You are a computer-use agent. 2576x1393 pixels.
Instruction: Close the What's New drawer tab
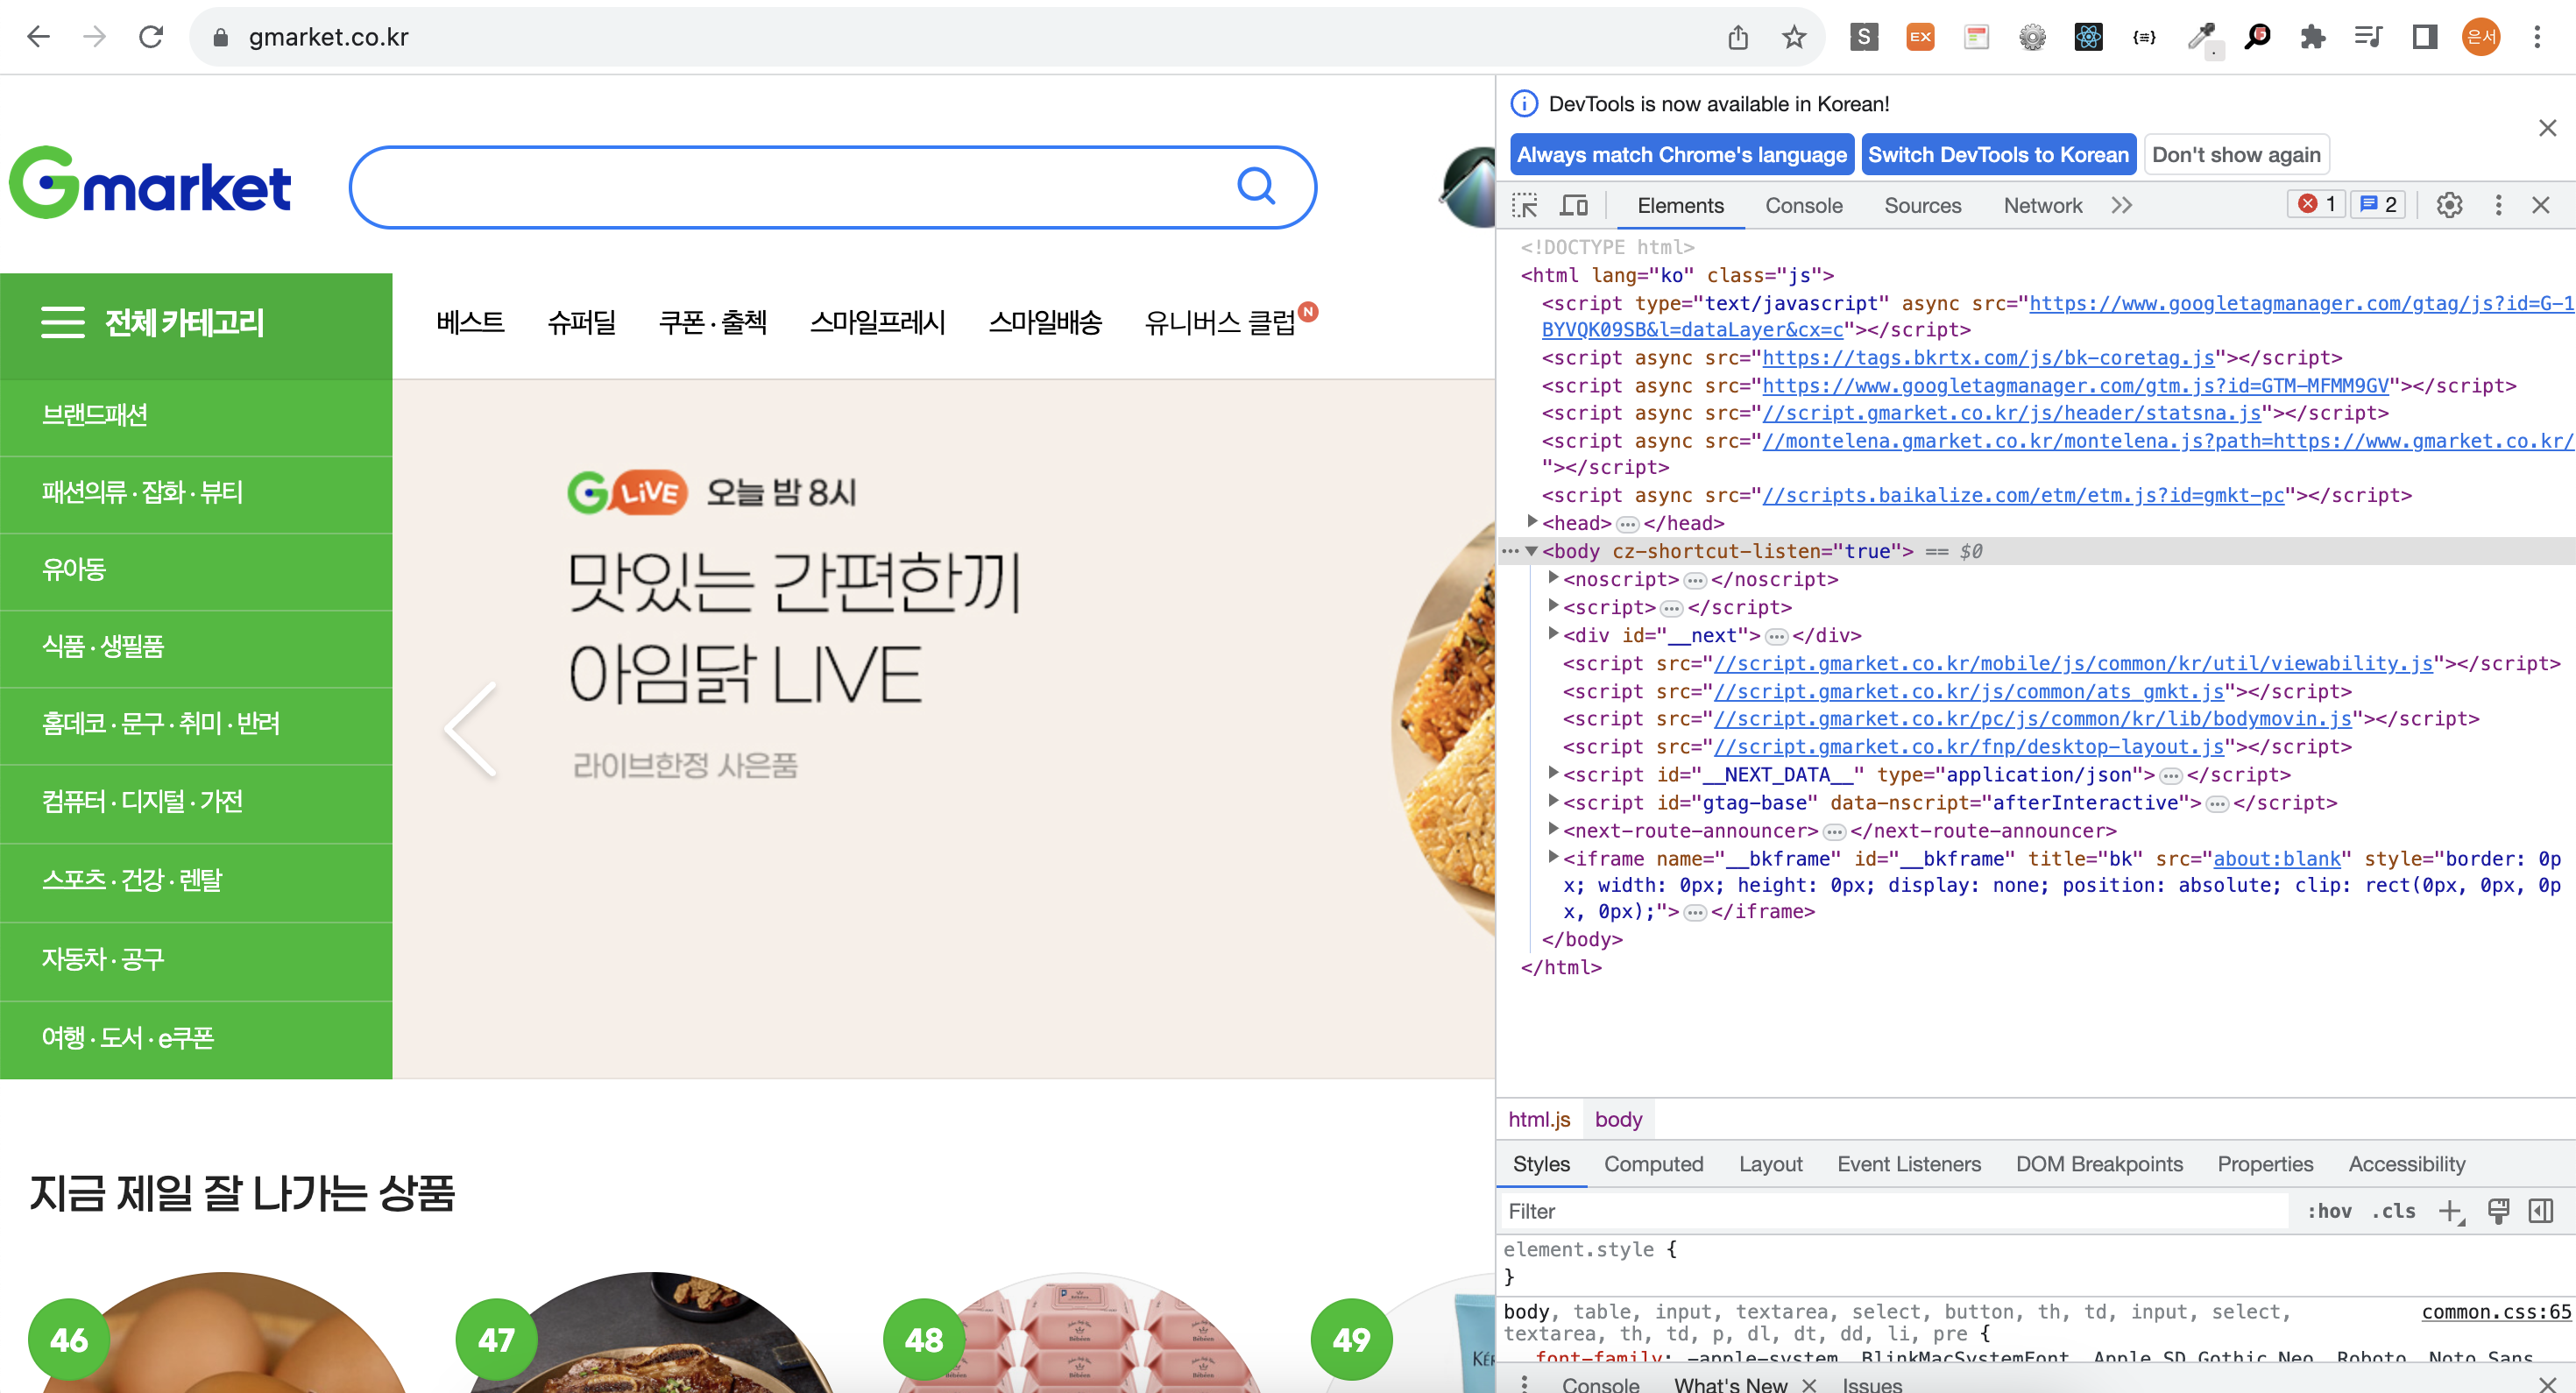tap(1809, 1384)
